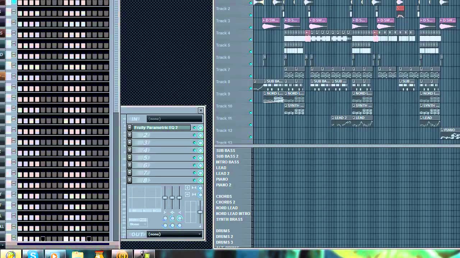Select INTRO BASS pattern in the picker
Viewport: 460px width, 258px height.
click(x=227, y=162)
